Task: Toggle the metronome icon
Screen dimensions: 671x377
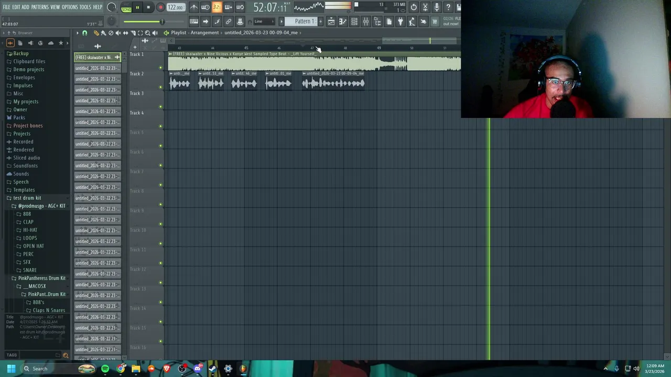Action: pos(194,7)
